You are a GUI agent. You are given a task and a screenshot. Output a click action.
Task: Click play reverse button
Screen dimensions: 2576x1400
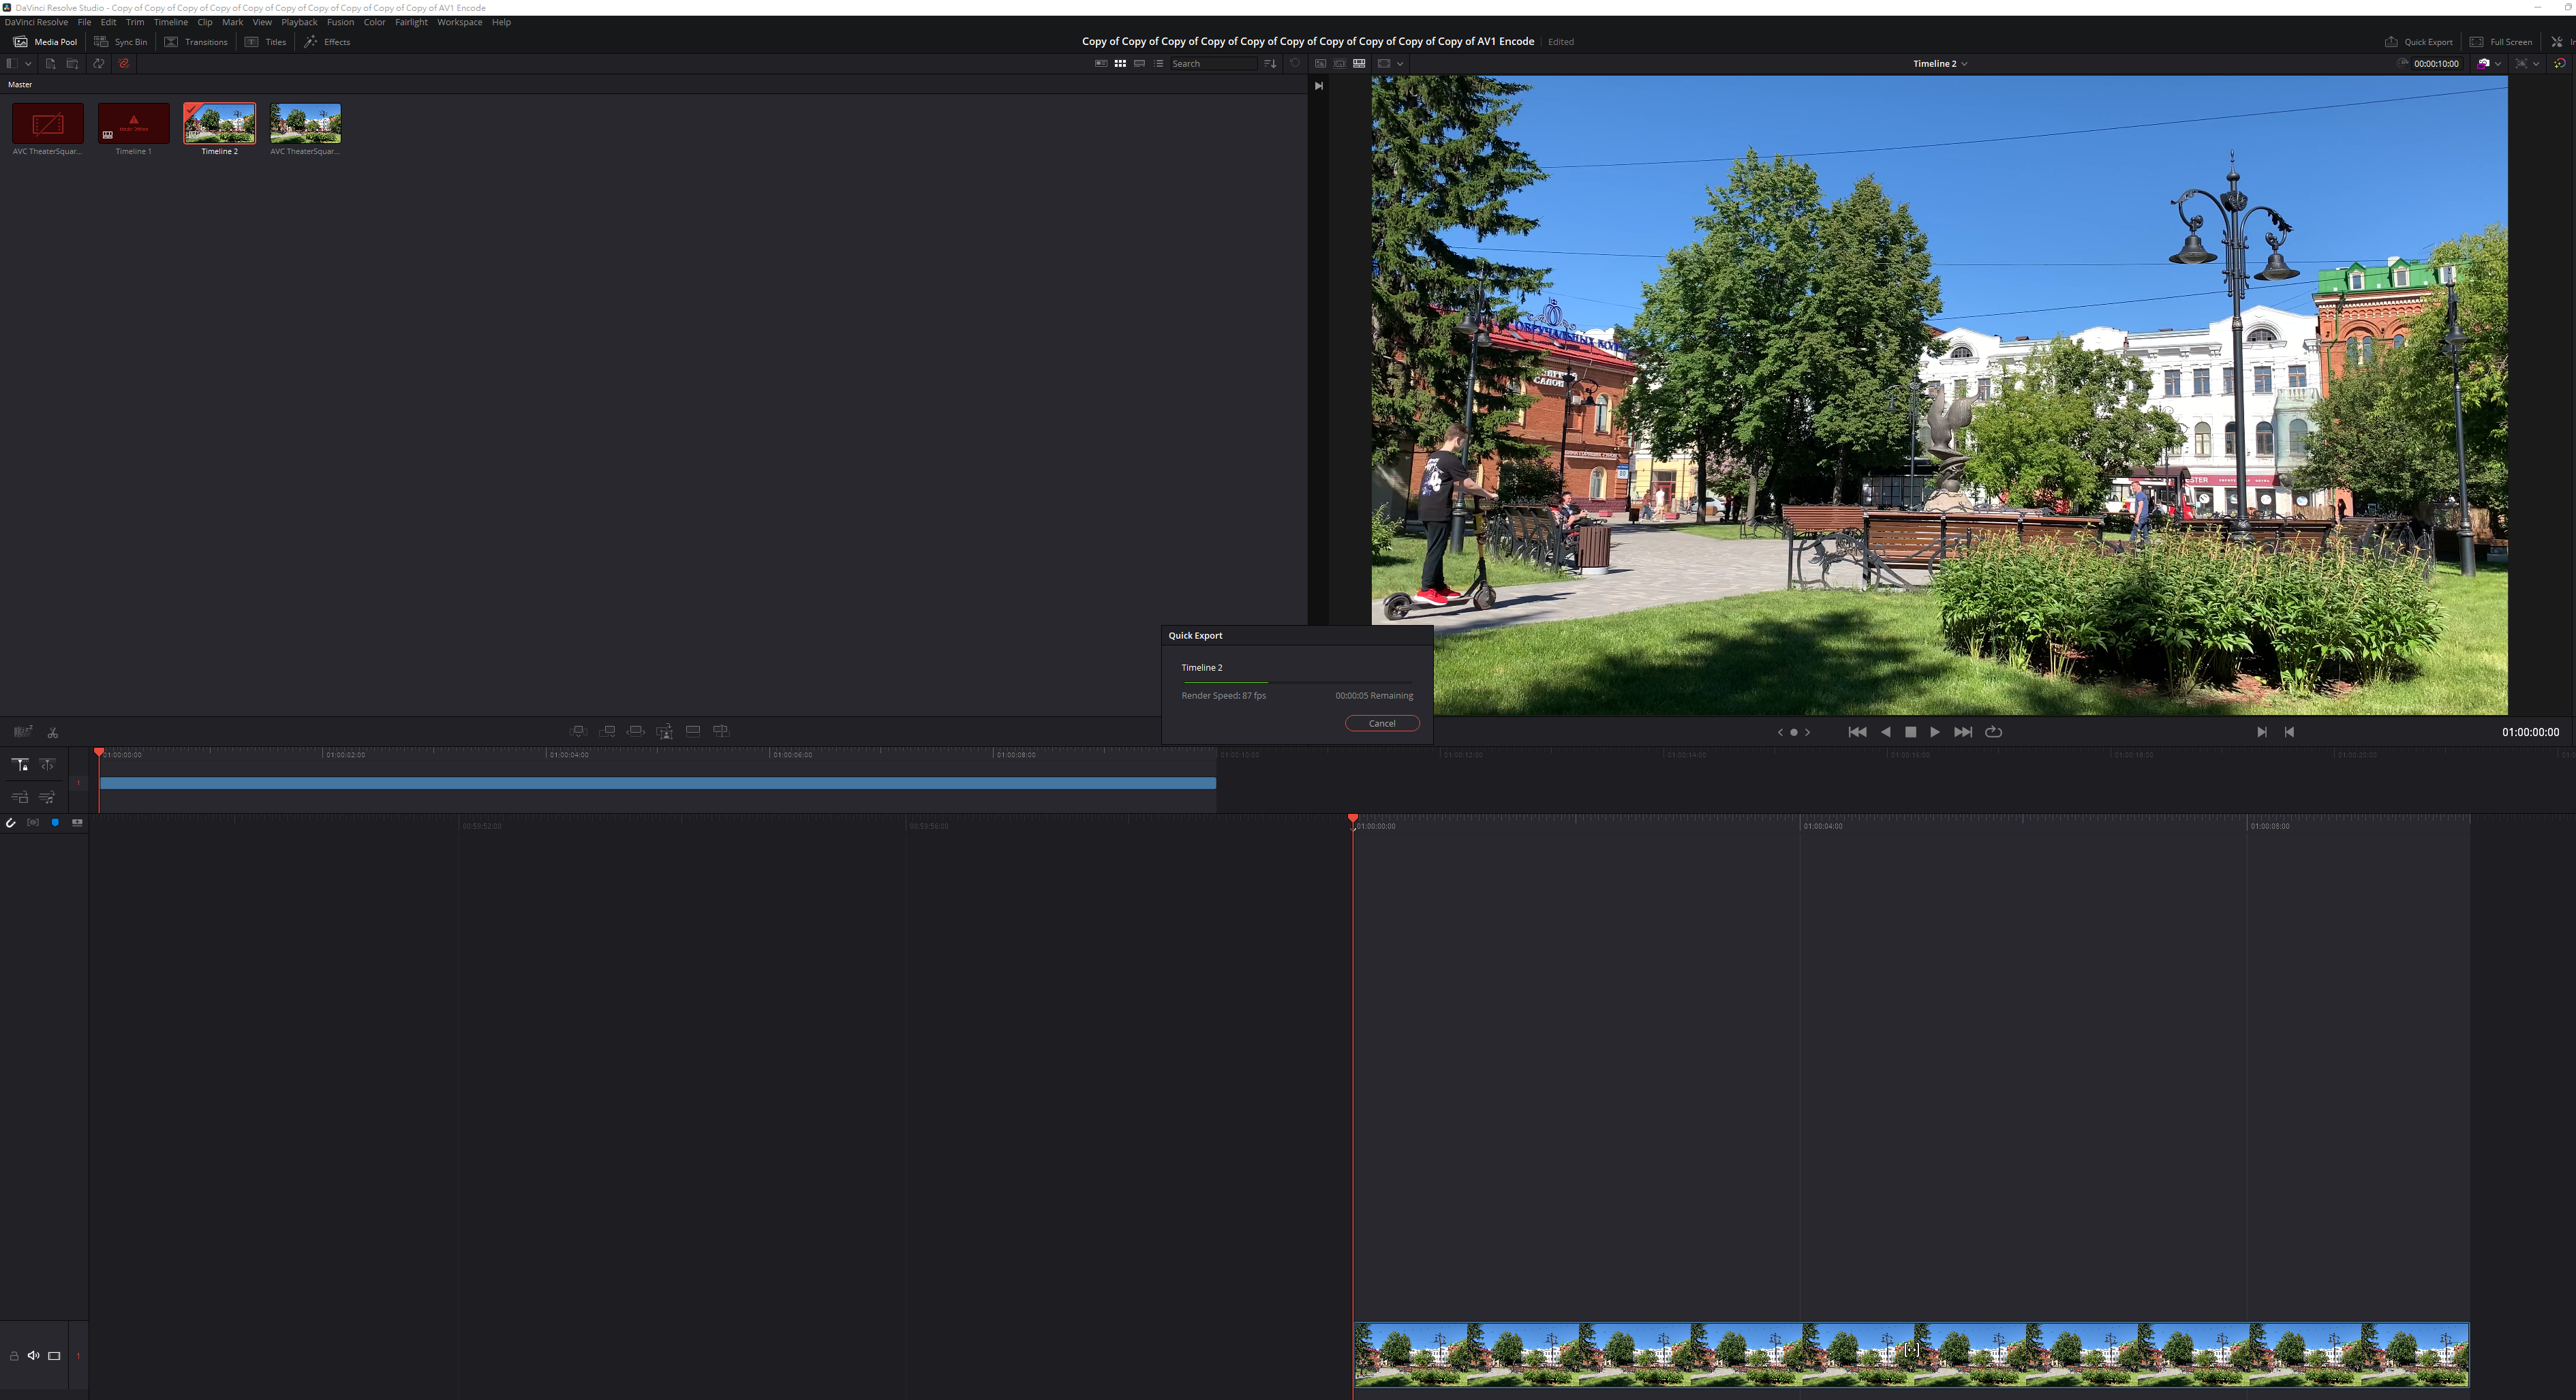point(1886,733)
